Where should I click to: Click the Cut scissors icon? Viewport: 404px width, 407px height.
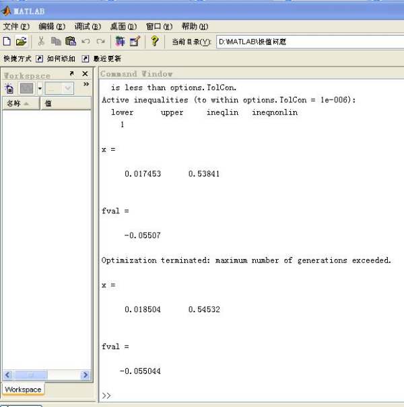pyautogui.click(x=41, y=42)
